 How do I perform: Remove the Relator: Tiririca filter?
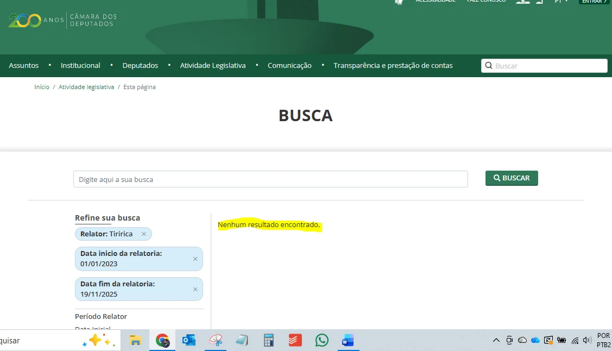[x=144, y=234]
